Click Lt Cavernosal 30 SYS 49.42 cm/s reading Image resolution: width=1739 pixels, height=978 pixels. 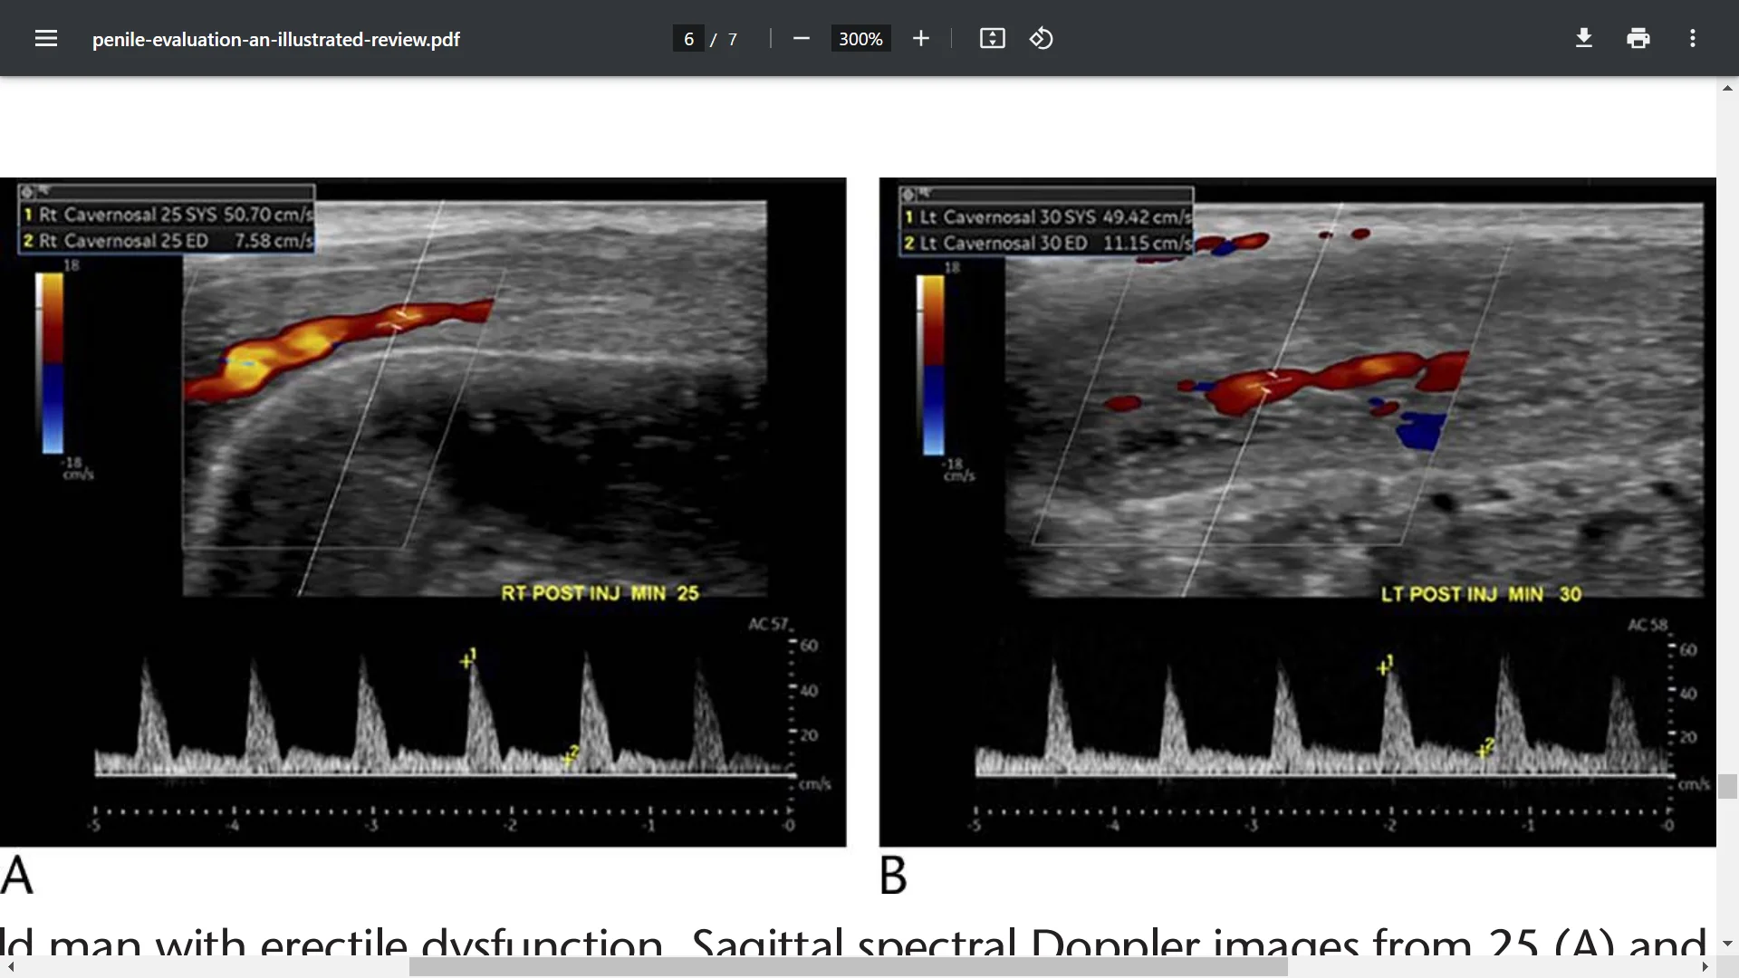[1047, 217]
